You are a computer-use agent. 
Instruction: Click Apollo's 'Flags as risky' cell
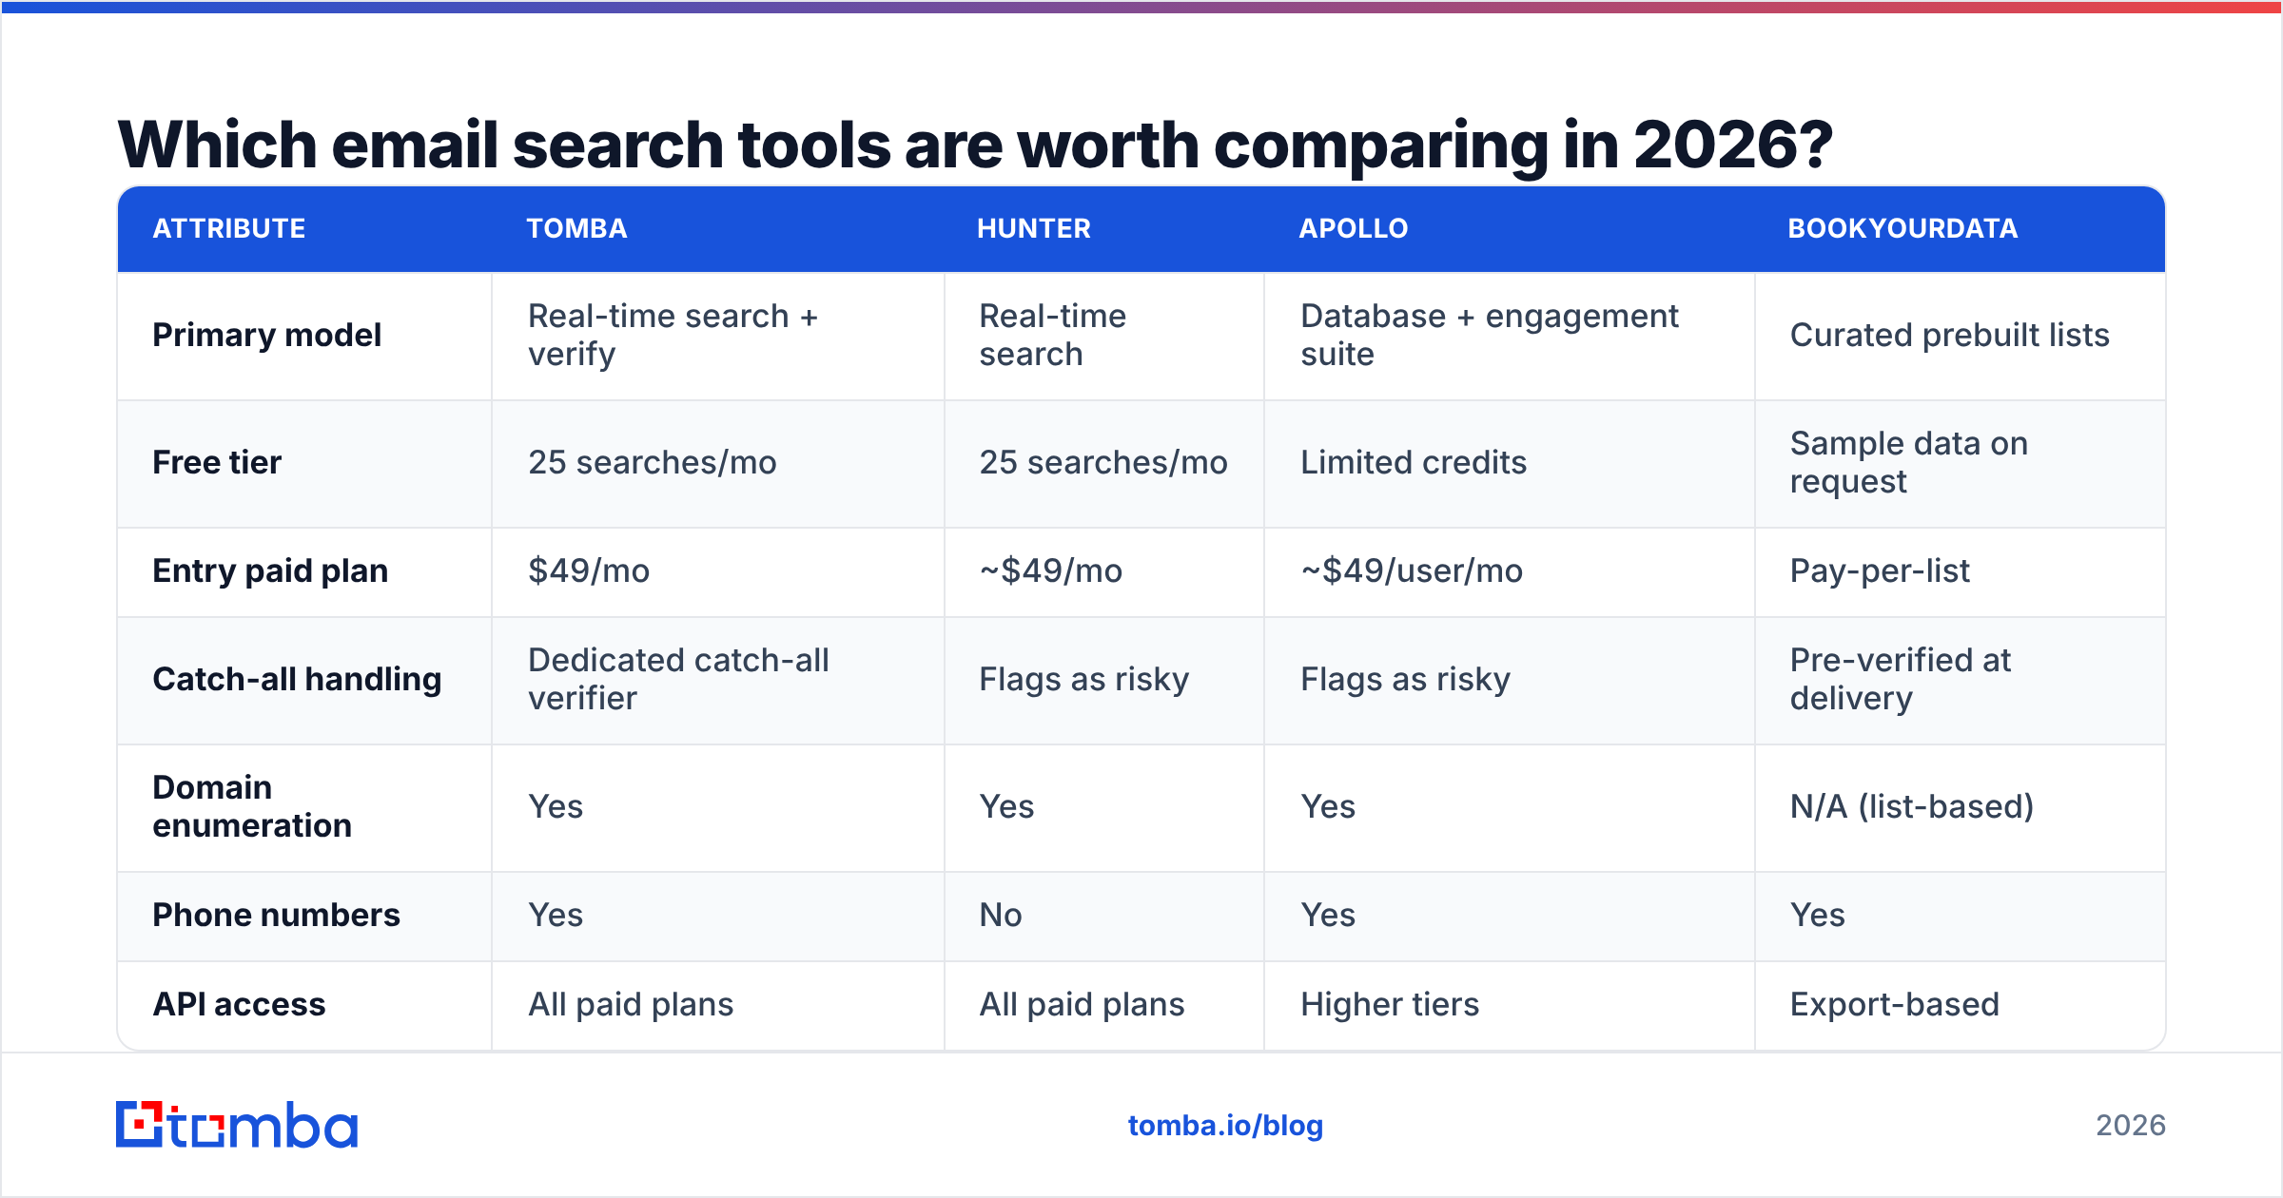(1510, 681)
